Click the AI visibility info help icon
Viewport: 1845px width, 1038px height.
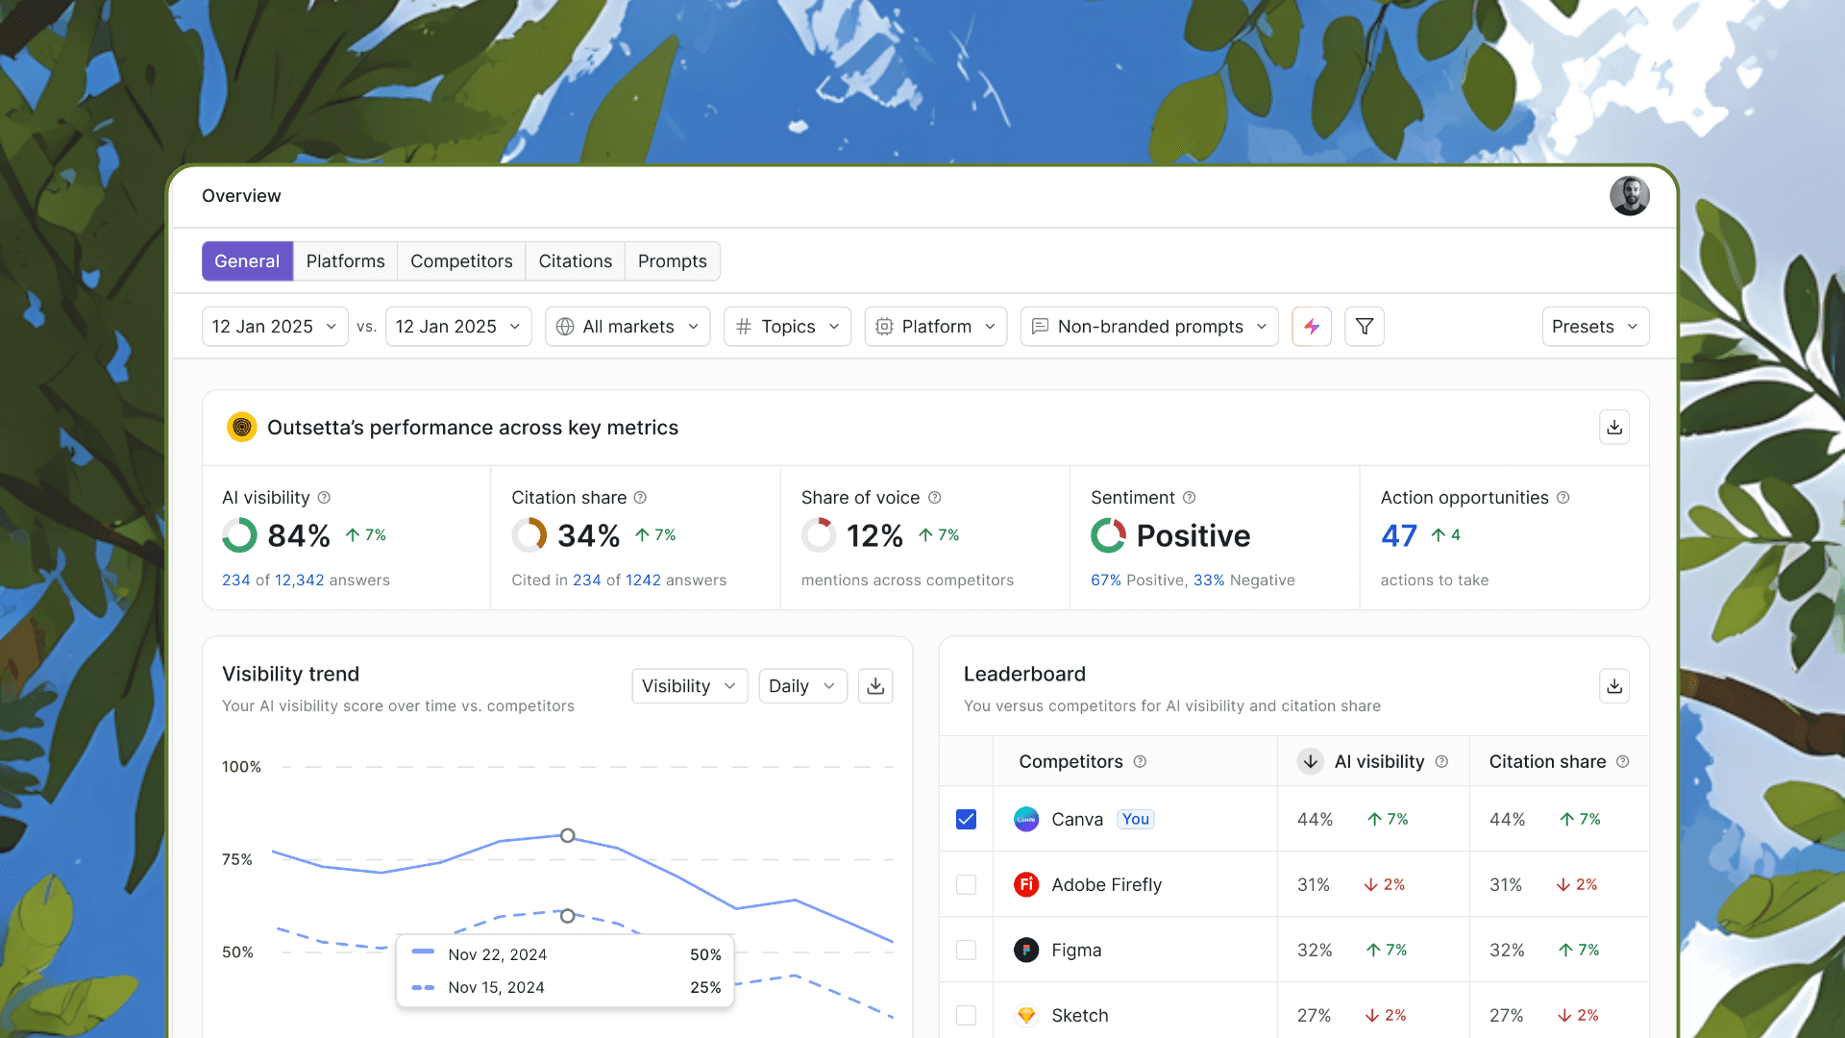point(324,498)
